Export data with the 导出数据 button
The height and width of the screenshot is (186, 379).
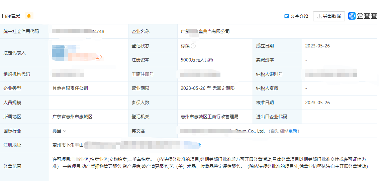329,16
